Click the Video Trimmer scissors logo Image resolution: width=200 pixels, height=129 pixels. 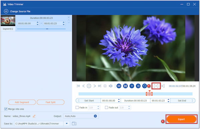5,4
